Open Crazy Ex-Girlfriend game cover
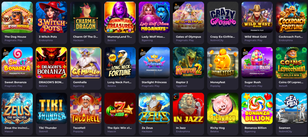The width and height of the screenshot is (308, 137). tap(223, 17)
